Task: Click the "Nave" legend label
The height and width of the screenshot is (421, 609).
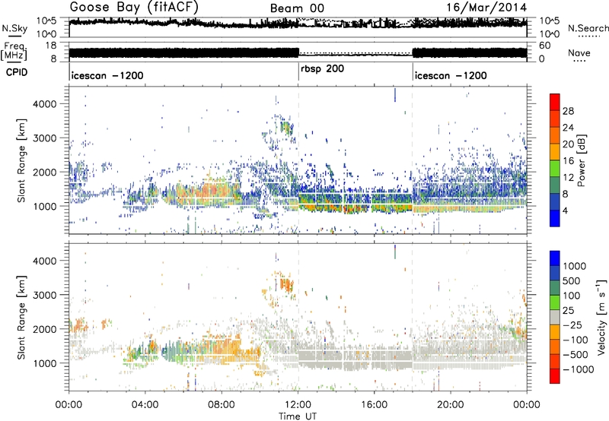Action: (579, 53)
